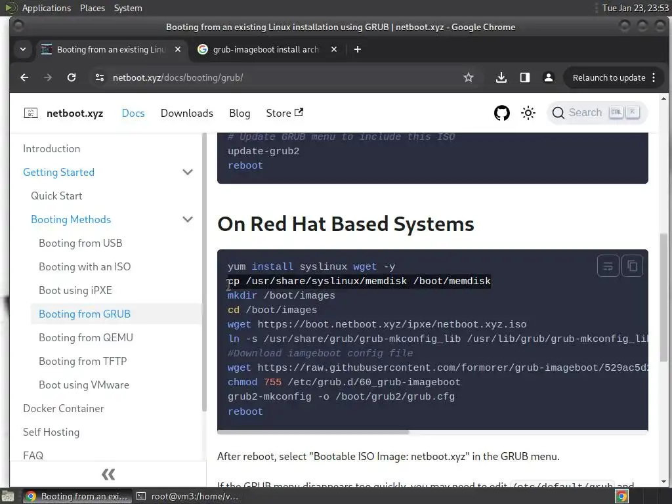Collapse the Booting Methods section
672x504 pixels.
(x=188, y=219)
